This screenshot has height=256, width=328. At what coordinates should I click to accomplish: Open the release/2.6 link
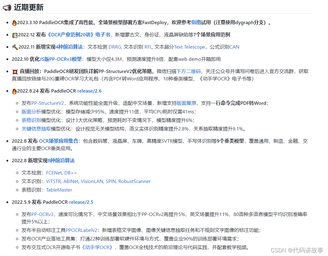coord(89,91)
